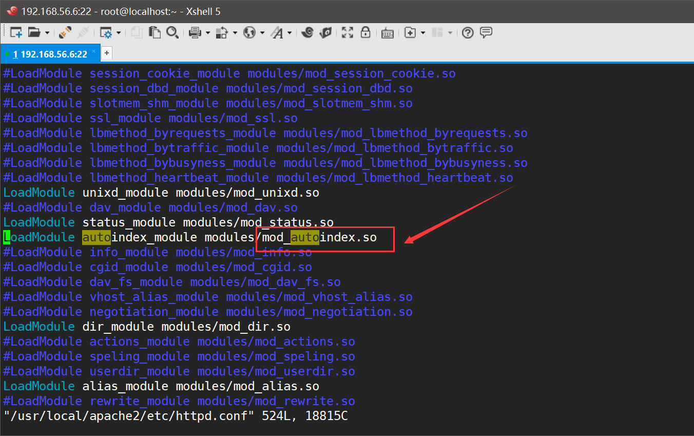
Task: Click the session_dbd_module line
Action: [x=208, y=88]
